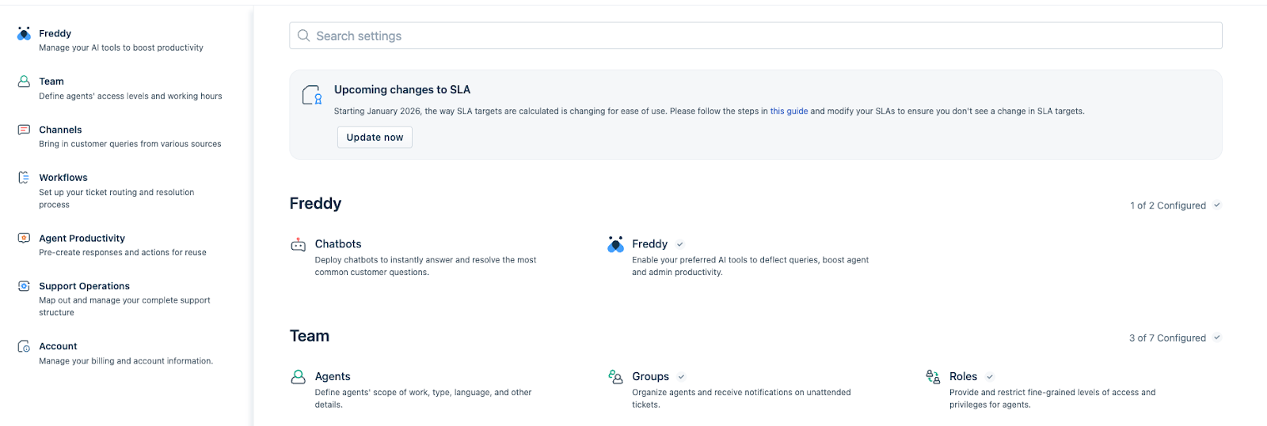Click the Freddy section heading
1267x426 pixels.
coord(315,204)
